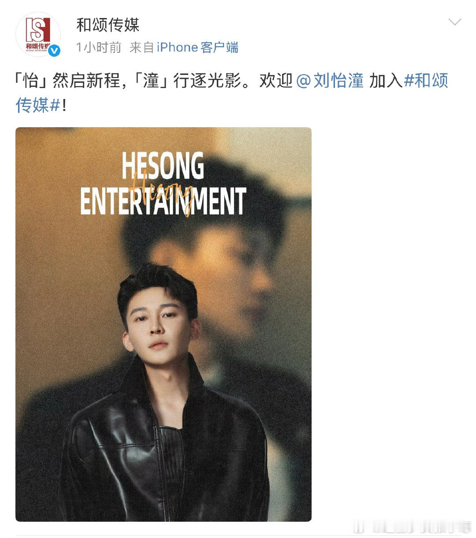
Task: Expand the post options chevron
Action: pos(454,22)
